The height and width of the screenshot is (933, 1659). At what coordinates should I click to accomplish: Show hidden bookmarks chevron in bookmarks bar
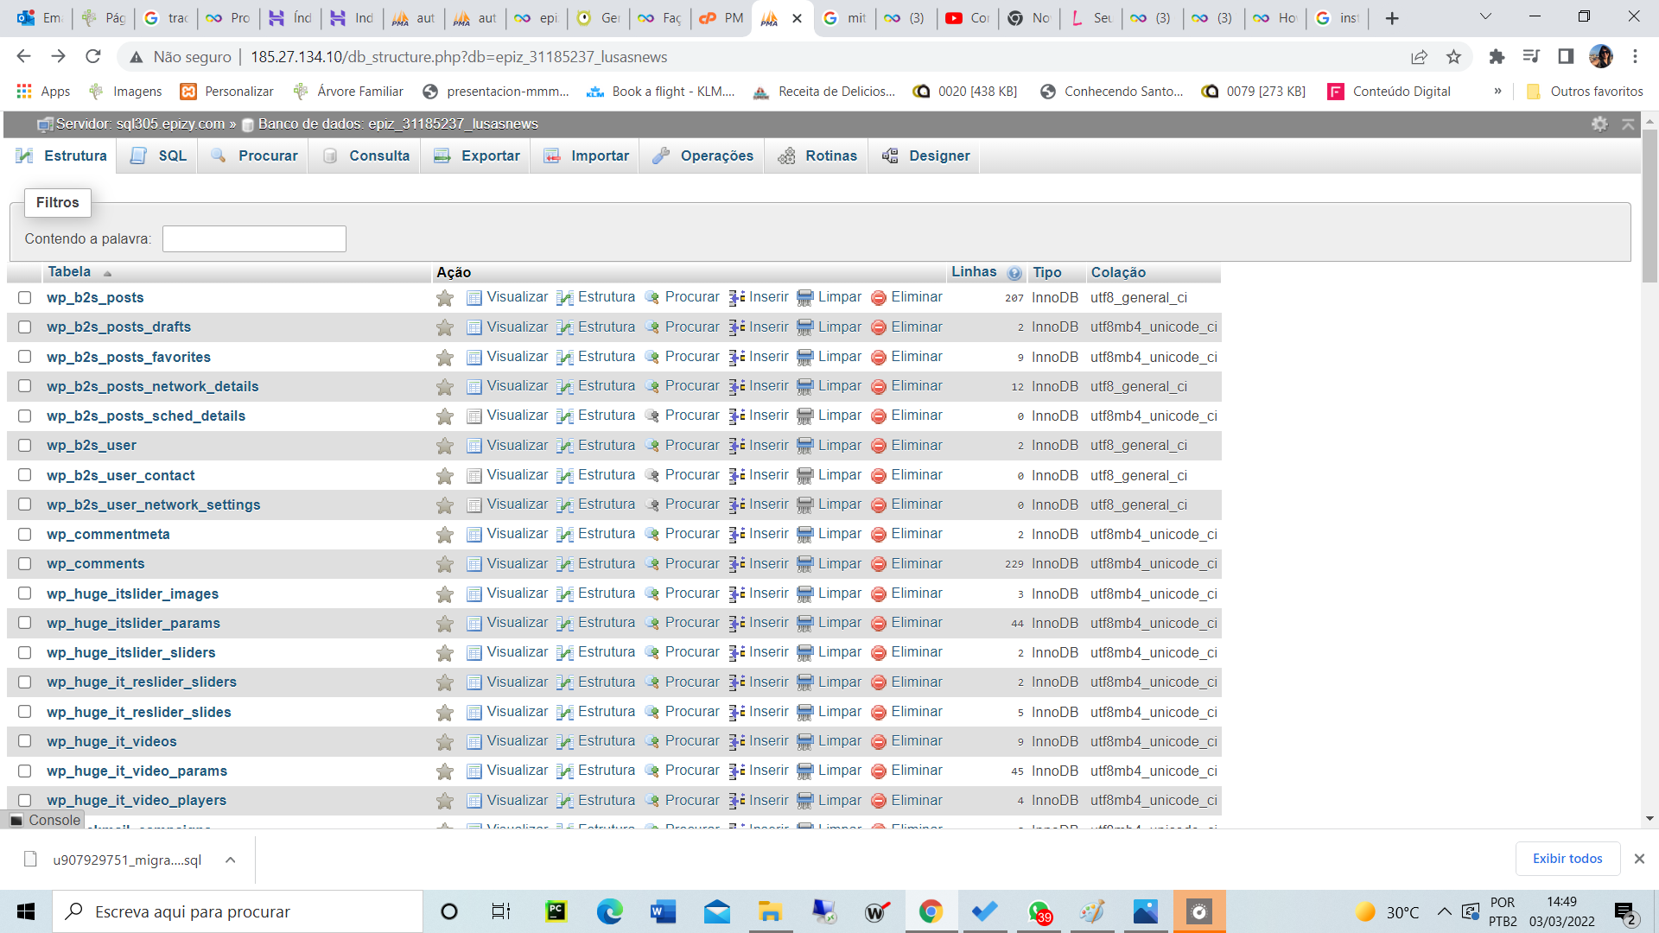point(1497,92)
